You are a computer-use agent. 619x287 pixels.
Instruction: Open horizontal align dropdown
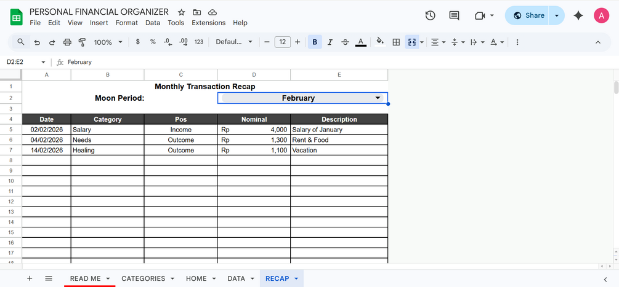(x=438, y=42)
